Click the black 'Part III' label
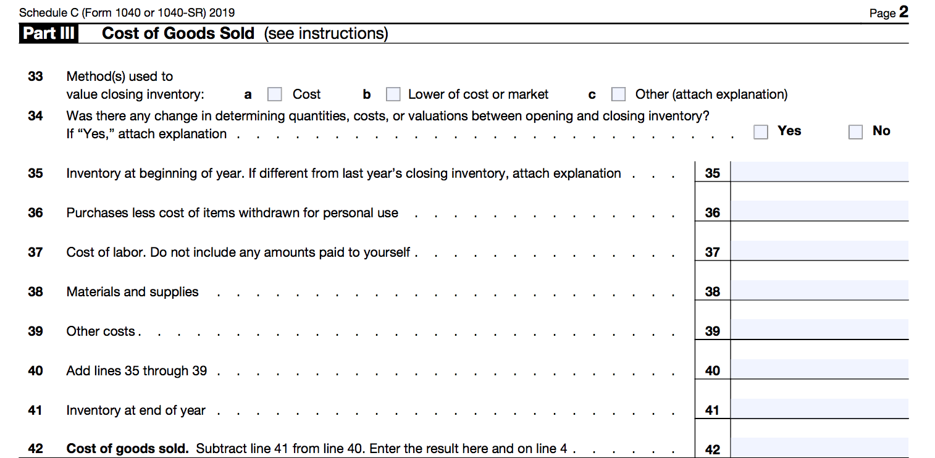Image resolution: width=935 pixels, height=458 pixels. pyautogui.click(x=49, y=33)
